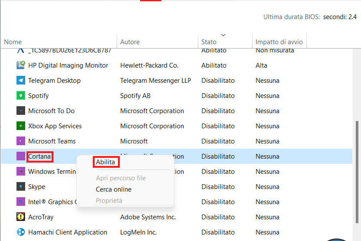The image size is (361, 241).
Task: Click the HP Digital Imaging Monitor icon
Action: [x=21, y=65]
